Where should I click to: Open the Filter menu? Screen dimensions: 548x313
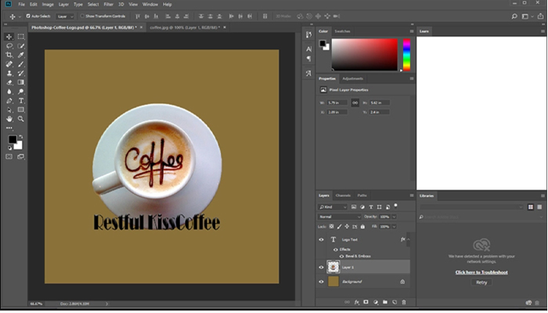[x=110, y=4]
